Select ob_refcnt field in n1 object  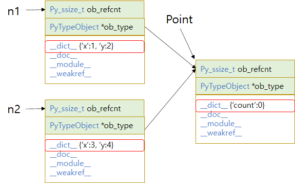click(x=95, y=10)
